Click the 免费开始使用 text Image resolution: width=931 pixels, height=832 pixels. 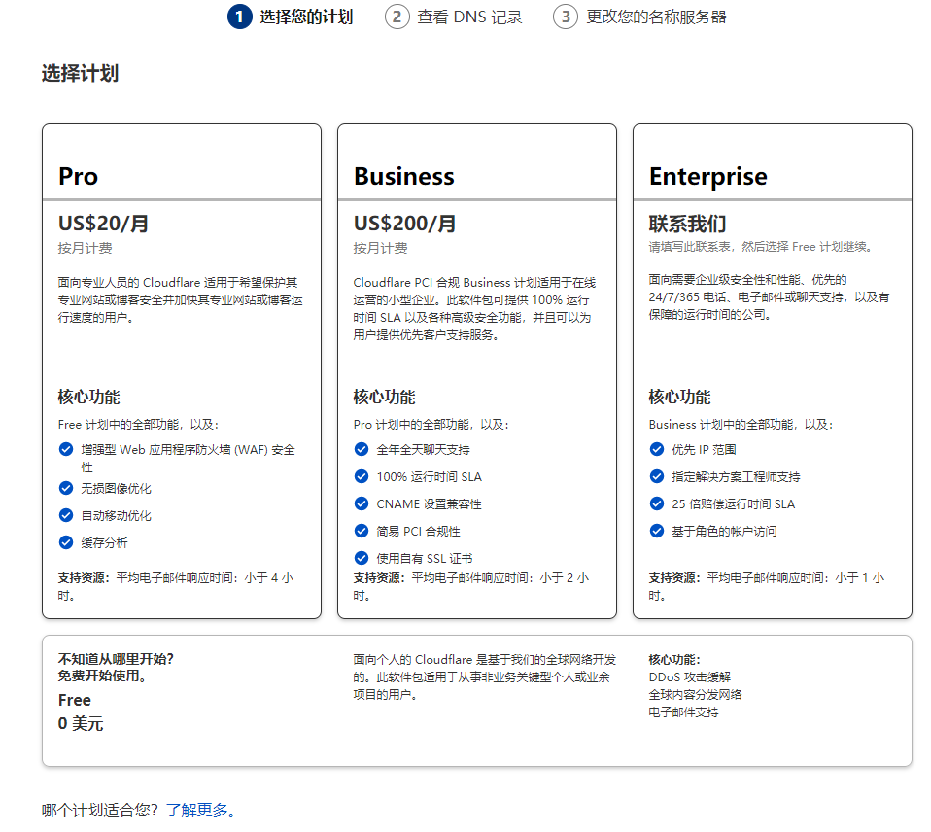pyautogui.click(x=102, y=676)
